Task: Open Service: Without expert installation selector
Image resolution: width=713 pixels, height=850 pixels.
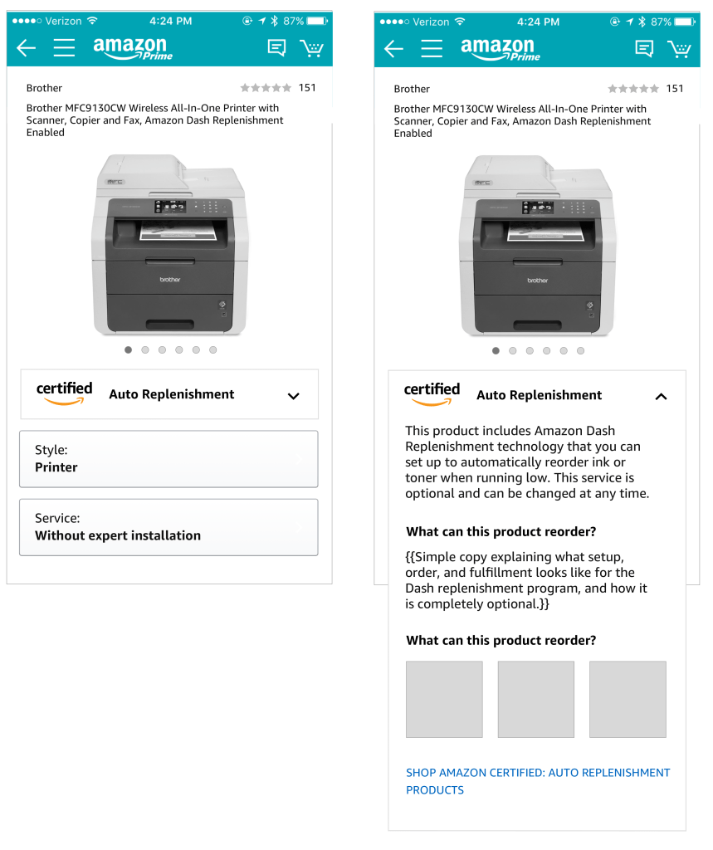Action: (168, 527)
